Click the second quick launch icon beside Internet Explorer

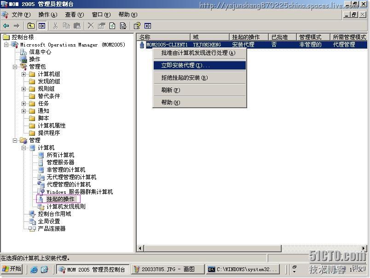(44, 269)
